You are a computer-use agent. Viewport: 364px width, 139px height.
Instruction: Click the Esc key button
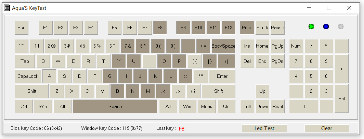(x=21, y=28)
